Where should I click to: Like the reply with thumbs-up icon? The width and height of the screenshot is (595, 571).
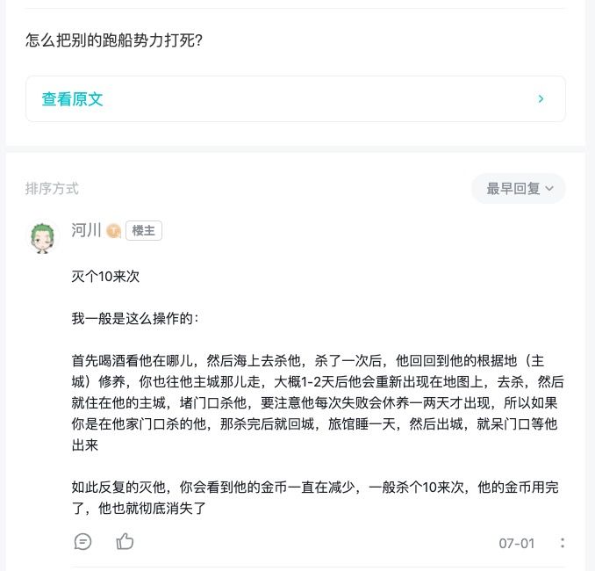(125, 541)
